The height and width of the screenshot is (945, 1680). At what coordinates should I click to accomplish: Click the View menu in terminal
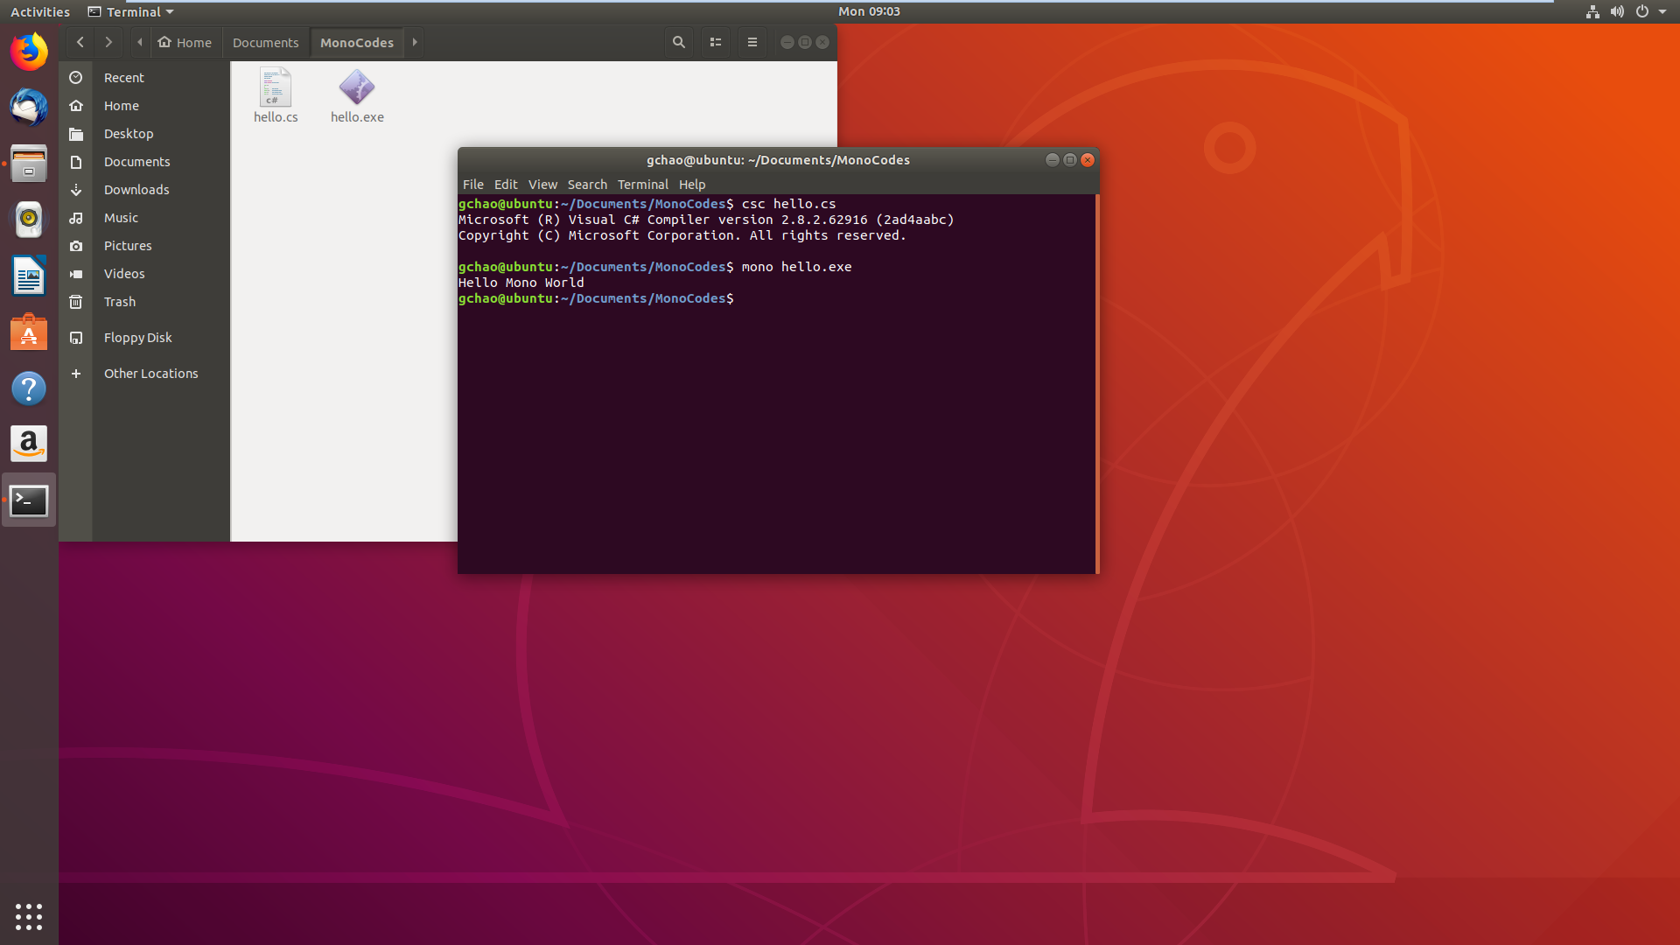pyautogui.click(x=542, y=184)
